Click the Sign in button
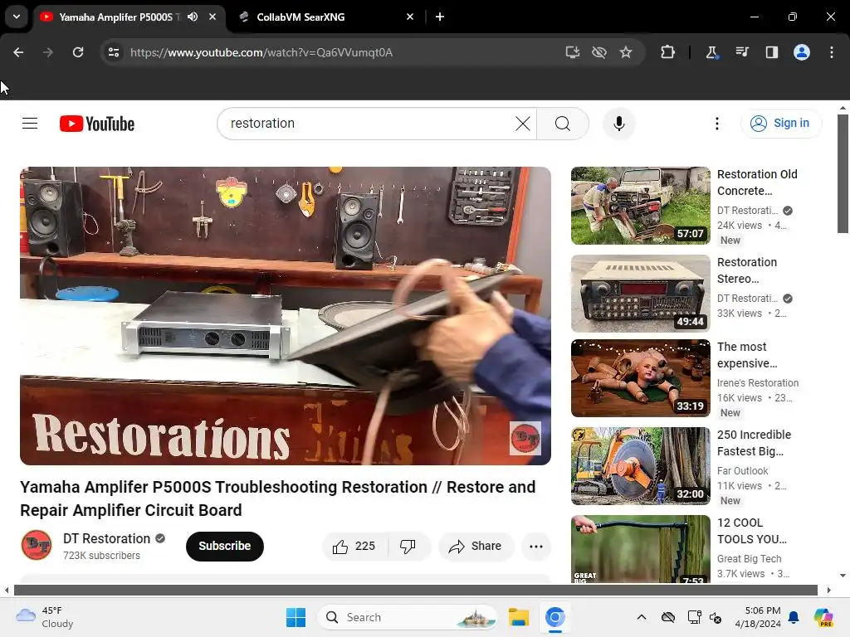The width and height of the screenshot is (850, 637). (781, 124)
